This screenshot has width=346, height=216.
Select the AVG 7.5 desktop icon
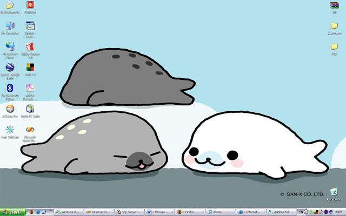[x=30, y=70]
